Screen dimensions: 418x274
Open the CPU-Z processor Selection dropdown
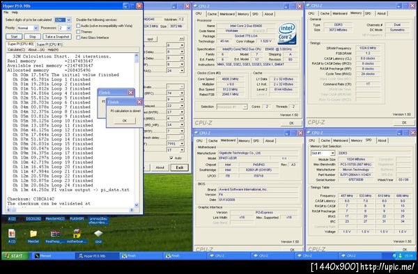point(232,106)
